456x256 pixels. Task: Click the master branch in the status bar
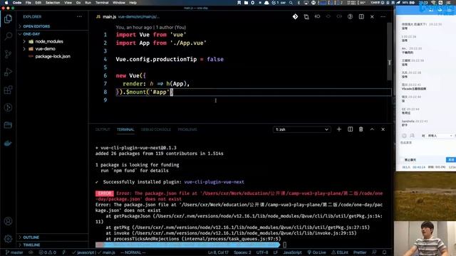[14, 252]
